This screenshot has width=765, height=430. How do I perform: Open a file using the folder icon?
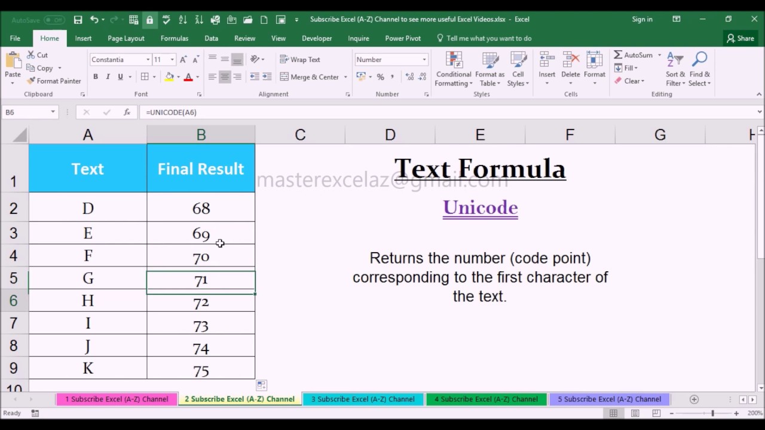(247, 20)
